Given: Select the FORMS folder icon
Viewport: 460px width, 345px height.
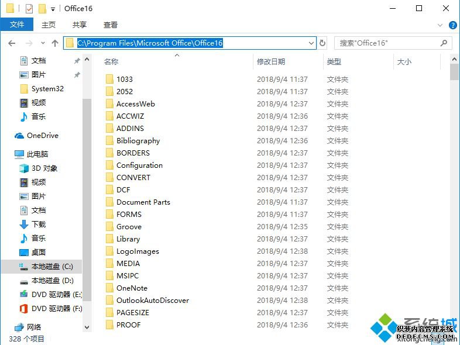Looking at the screenshot, I should 109,215.
